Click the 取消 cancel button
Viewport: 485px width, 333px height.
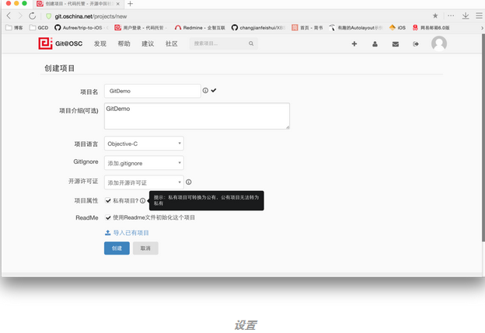coord(145,248)
